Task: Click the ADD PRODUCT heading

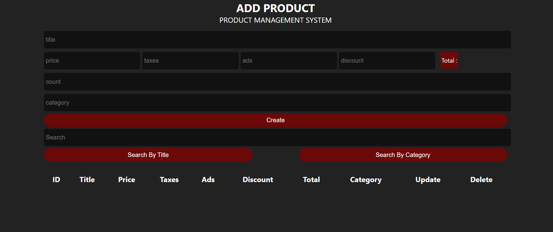Action: click(275, 8)
